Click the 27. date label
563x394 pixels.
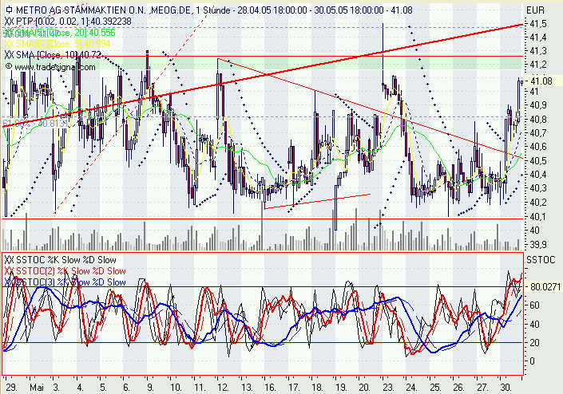[x=482, y=388]
